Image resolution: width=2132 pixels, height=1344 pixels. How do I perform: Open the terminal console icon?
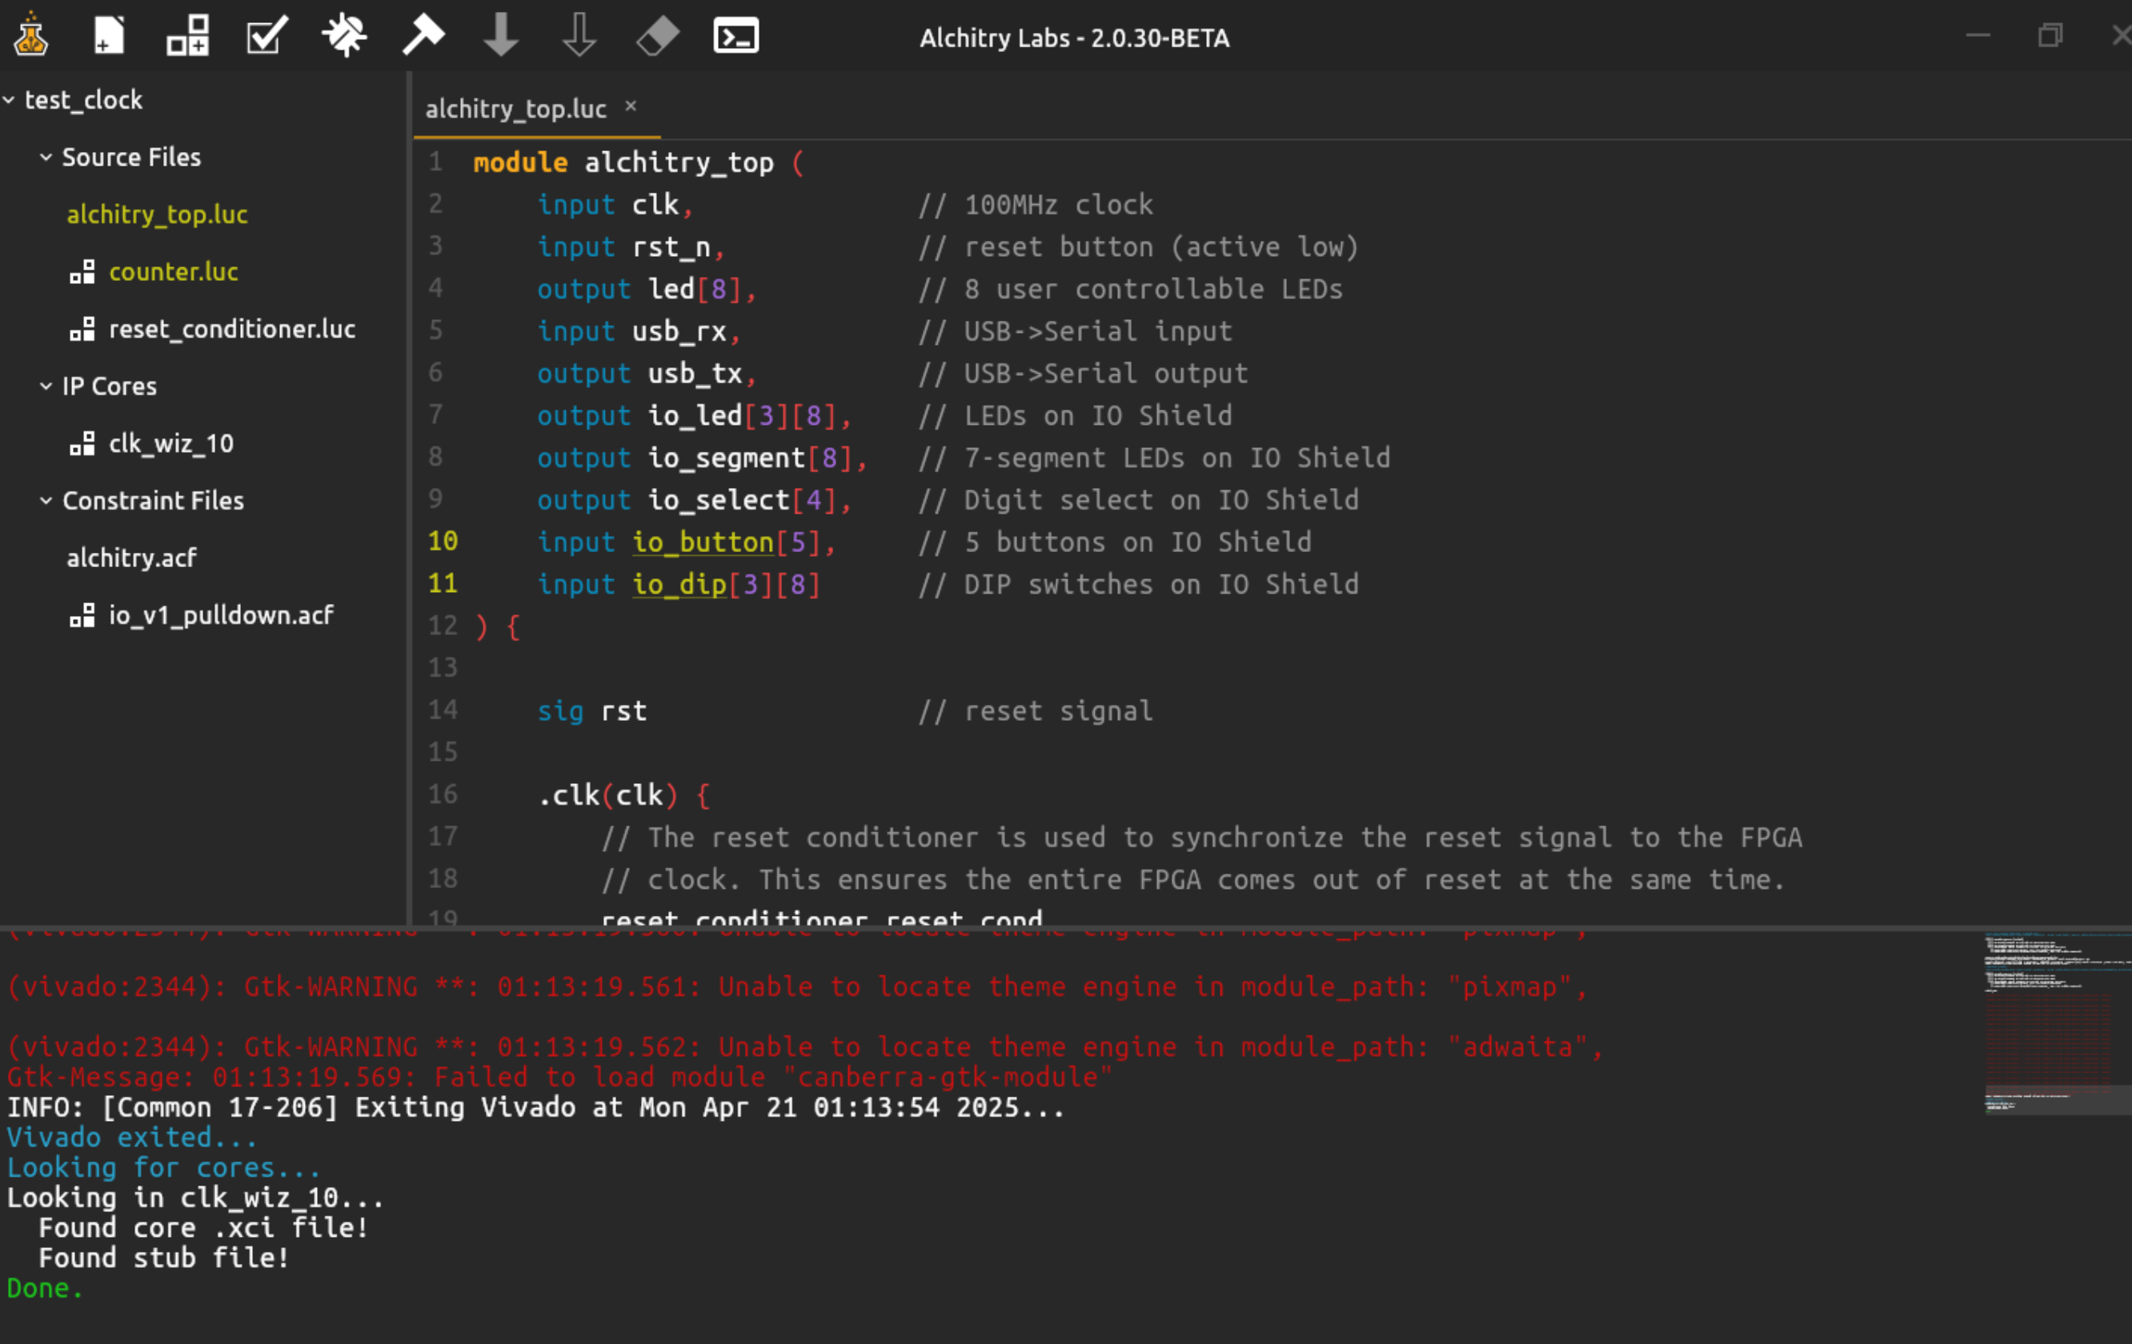pos(735,35)
